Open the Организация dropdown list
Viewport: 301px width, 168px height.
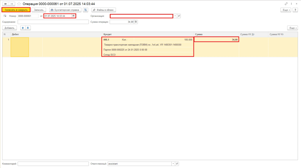coord(175,16)
